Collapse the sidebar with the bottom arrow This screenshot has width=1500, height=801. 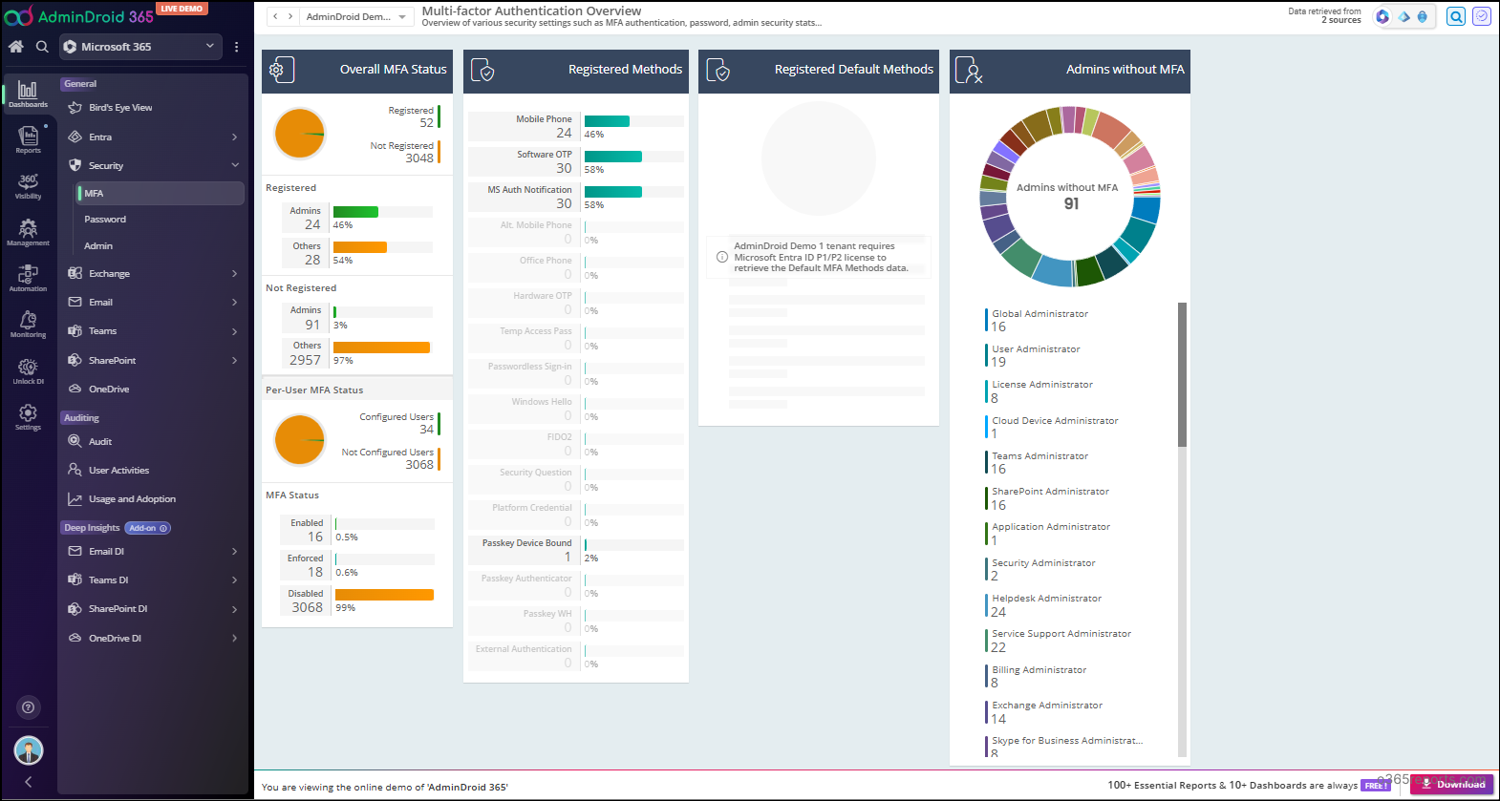click(x=29, y=782)
